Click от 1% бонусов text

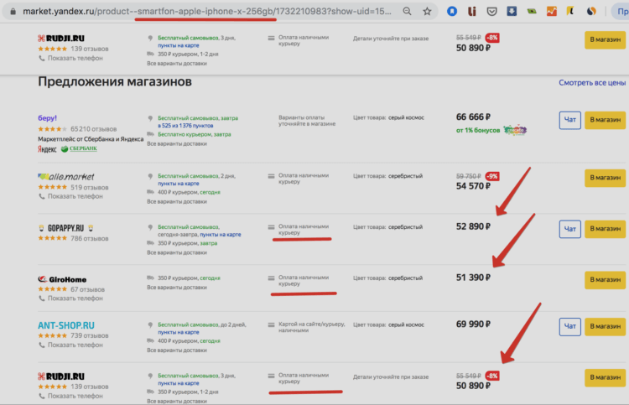point(478,130)
